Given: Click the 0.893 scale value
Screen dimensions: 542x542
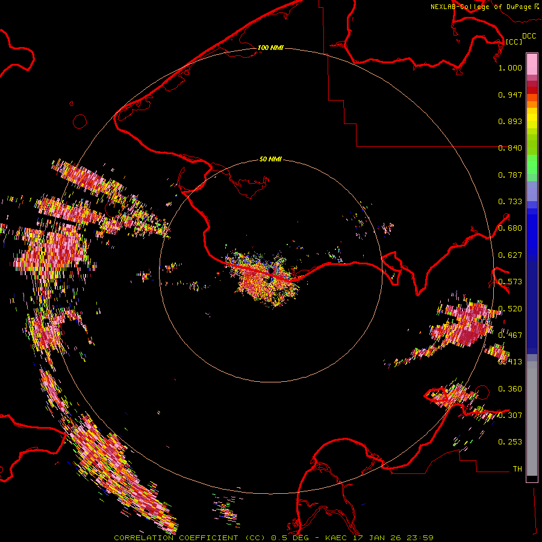Looking at the screenshot, I should tap(510, 121).
